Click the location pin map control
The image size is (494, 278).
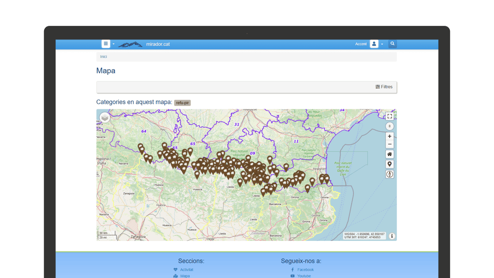[389, 164]
